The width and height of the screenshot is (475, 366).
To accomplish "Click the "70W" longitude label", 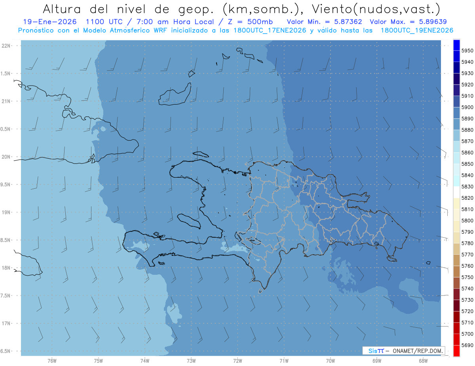I will [331, 361].
